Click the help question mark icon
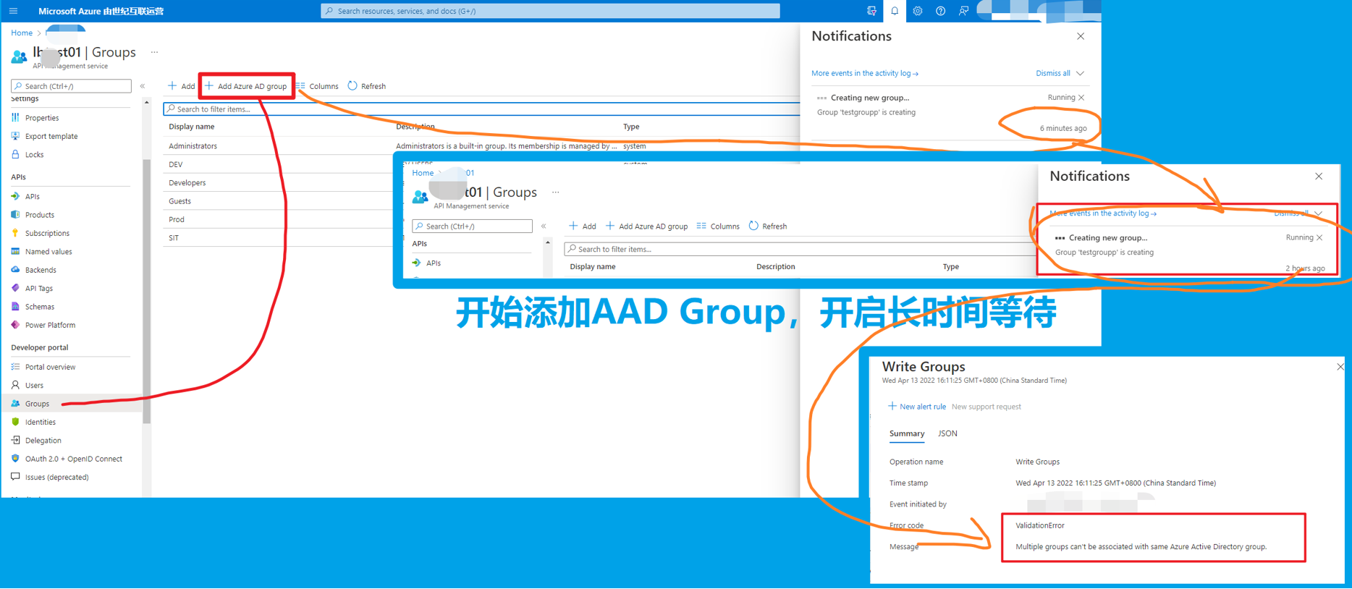Screen dimensions: 1352x589 point(940,11)
